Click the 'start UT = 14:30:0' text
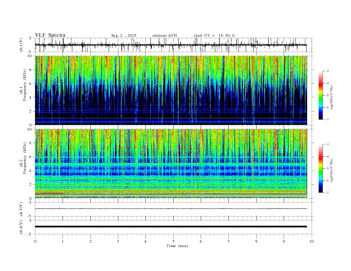 tap(214, 35)
